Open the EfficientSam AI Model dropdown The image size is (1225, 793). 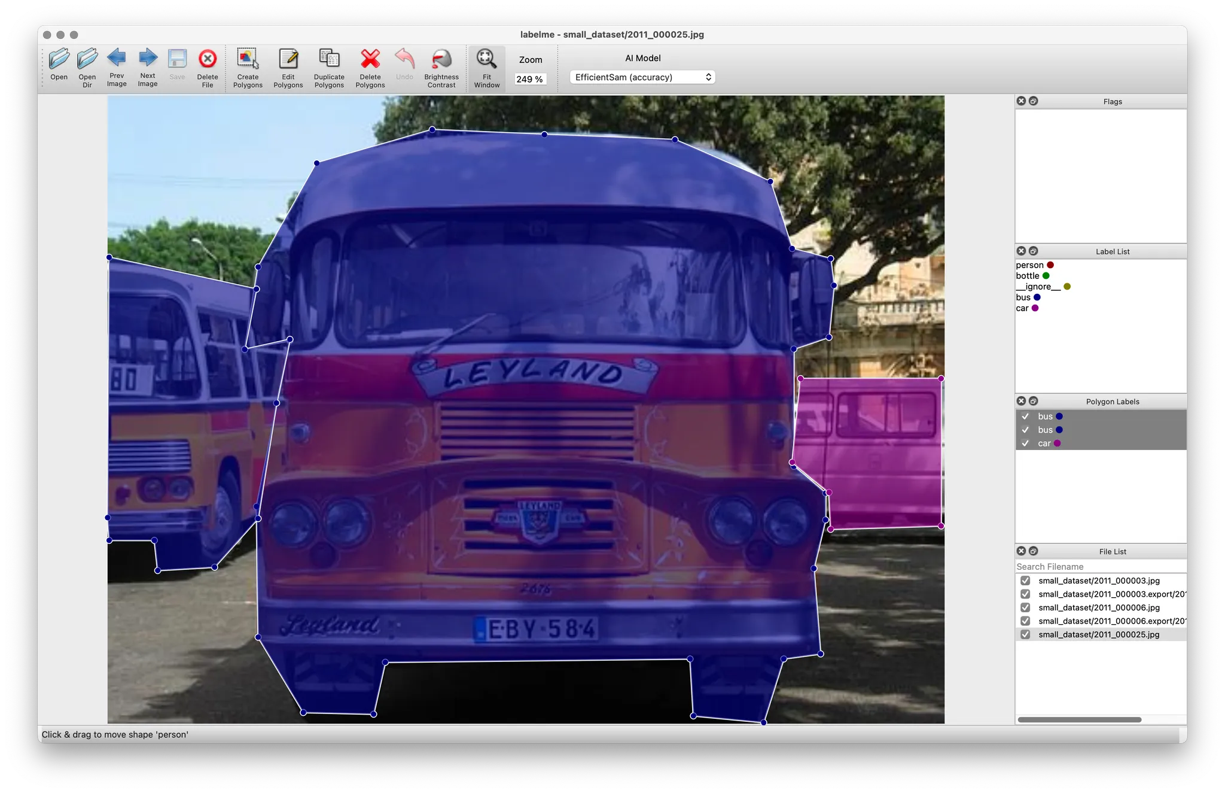pos(642,77)
